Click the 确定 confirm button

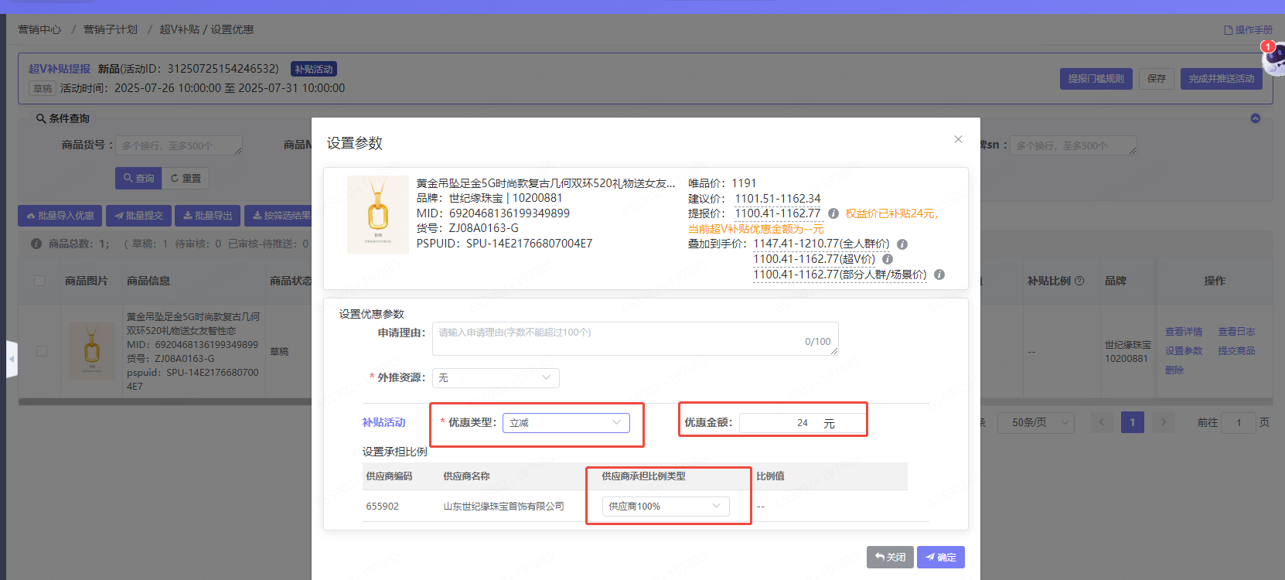(x=940, y=558)
